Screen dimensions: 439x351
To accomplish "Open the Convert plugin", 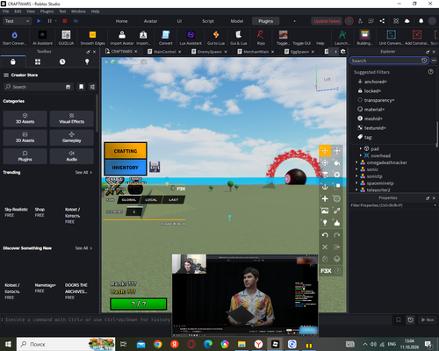I will (x=166, y=38).
